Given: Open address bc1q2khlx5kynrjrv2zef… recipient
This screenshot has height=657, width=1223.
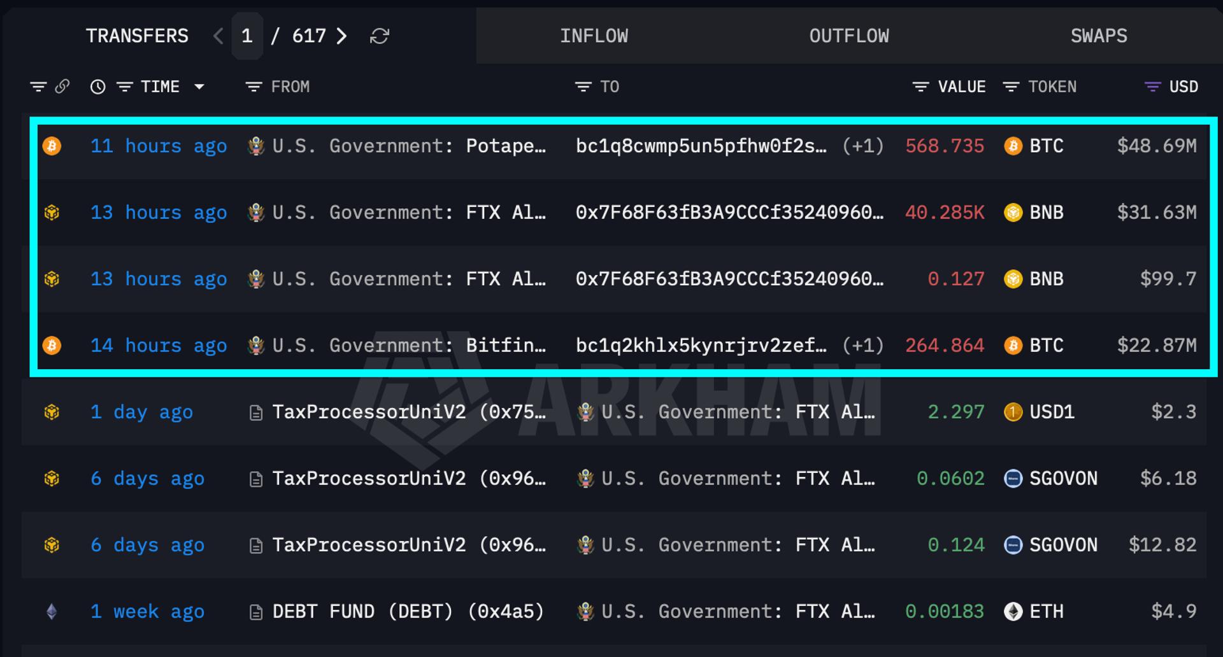Looking at the screenshot, I should click(x=701, y=346).
